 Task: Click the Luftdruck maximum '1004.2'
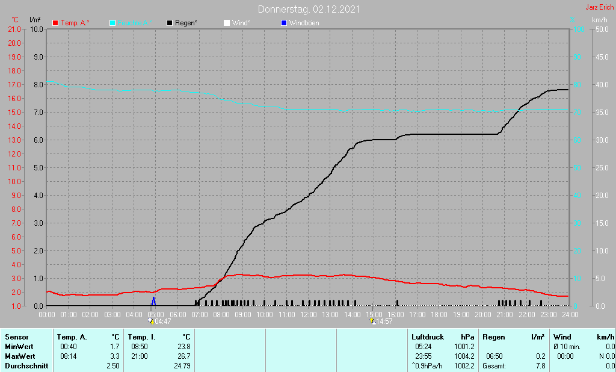[464, 356]
